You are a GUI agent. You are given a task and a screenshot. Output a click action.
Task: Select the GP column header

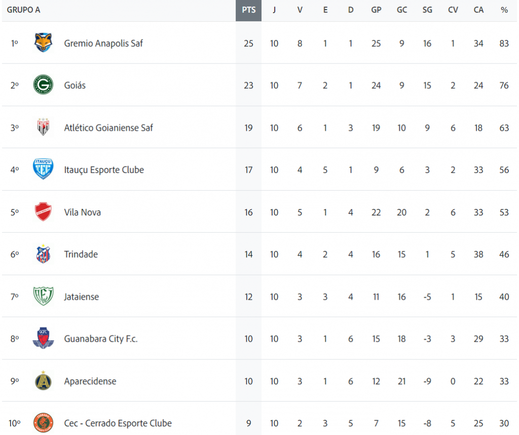[376, 10]
